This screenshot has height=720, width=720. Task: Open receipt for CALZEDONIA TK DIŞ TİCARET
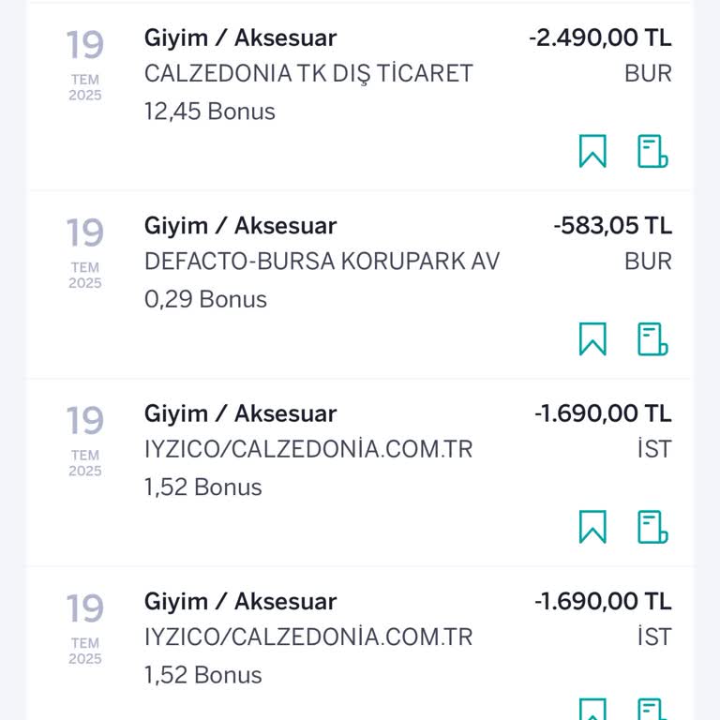(652, 151)
